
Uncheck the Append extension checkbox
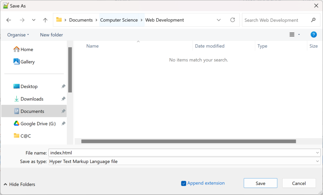click(x=184, y=183)
